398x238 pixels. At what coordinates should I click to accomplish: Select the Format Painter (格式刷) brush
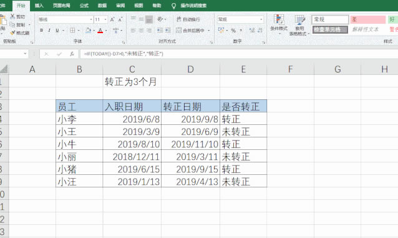pos(12,33)
